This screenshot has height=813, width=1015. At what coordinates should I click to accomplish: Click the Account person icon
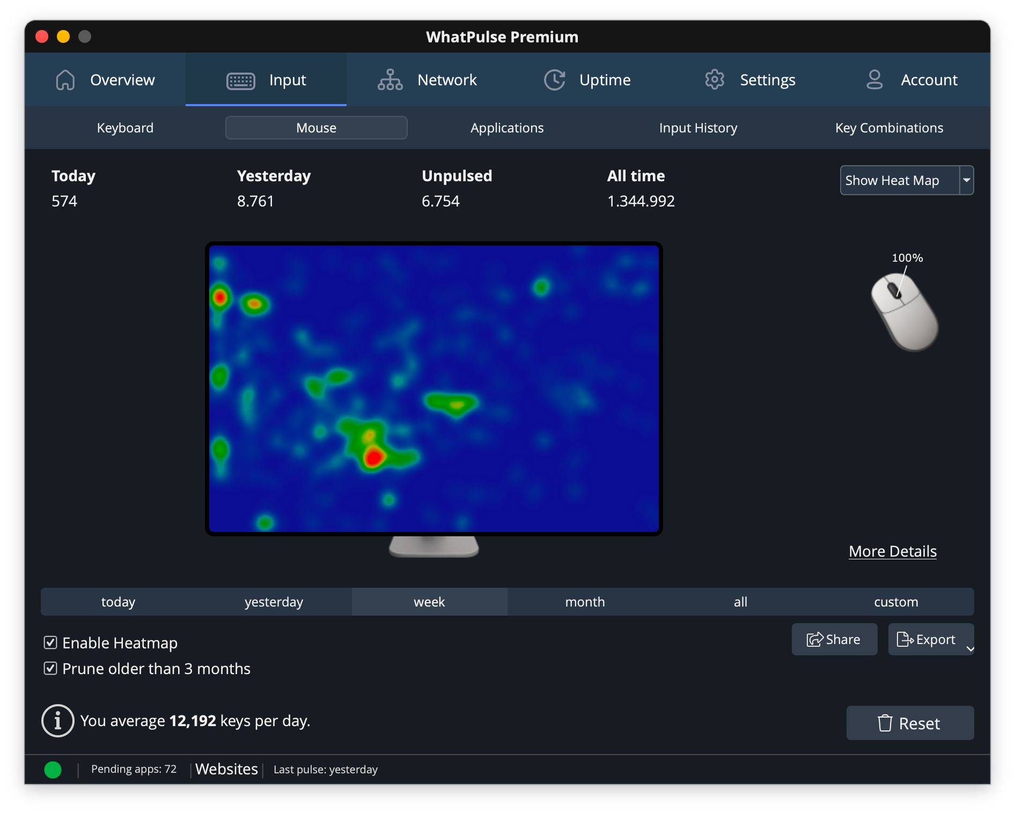pos(874,80)
